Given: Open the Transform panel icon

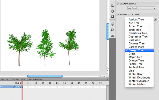Looking at the screenshot, I should [112, 17].
